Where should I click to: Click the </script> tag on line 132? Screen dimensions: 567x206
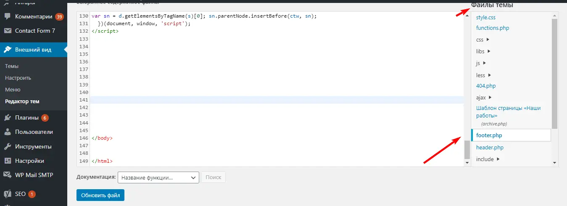pyautogui.click(x=105, y=31)
